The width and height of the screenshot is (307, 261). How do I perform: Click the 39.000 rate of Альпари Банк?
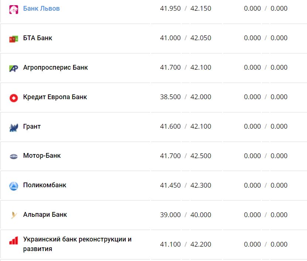[170, 215]
